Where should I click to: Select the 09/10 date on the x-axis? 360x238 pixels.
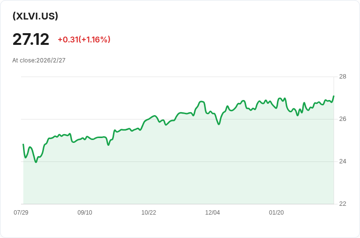[85, 213]
